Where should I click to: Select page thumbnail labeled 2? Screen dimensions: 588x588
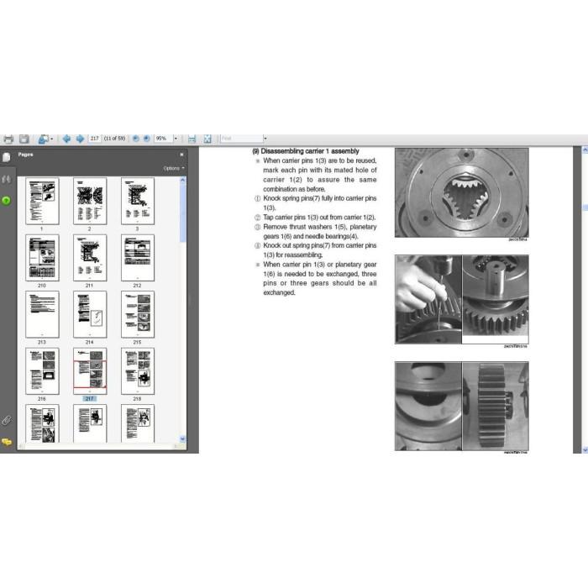click(x=90, y=201)
